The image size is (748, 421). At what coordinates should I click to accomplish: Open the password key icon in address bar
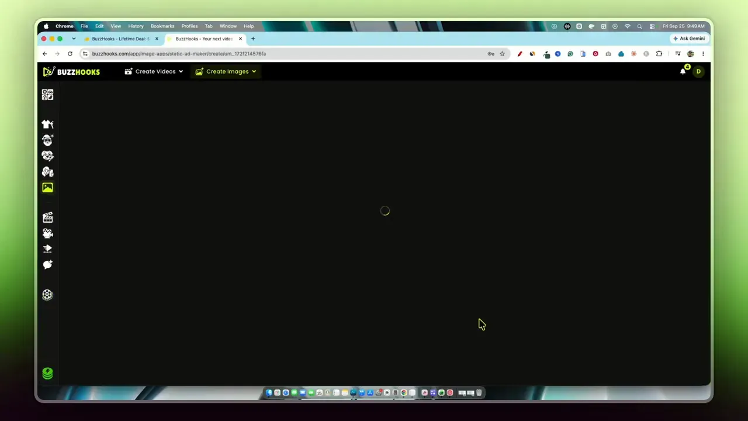(491, 54)
